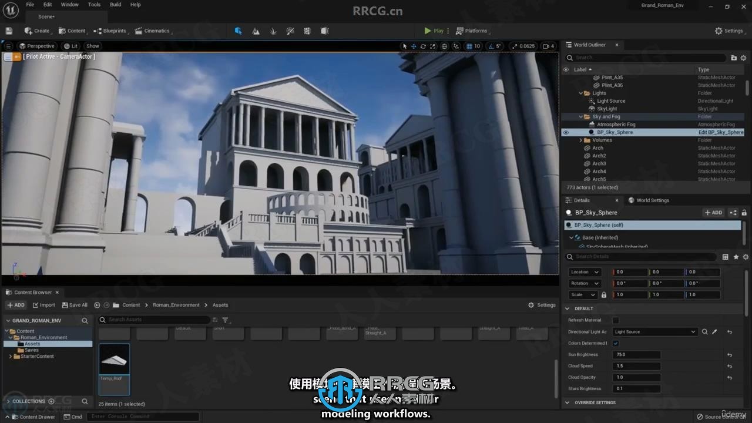
Task: Open World Outliner settings gear
Action: [743, 58]
